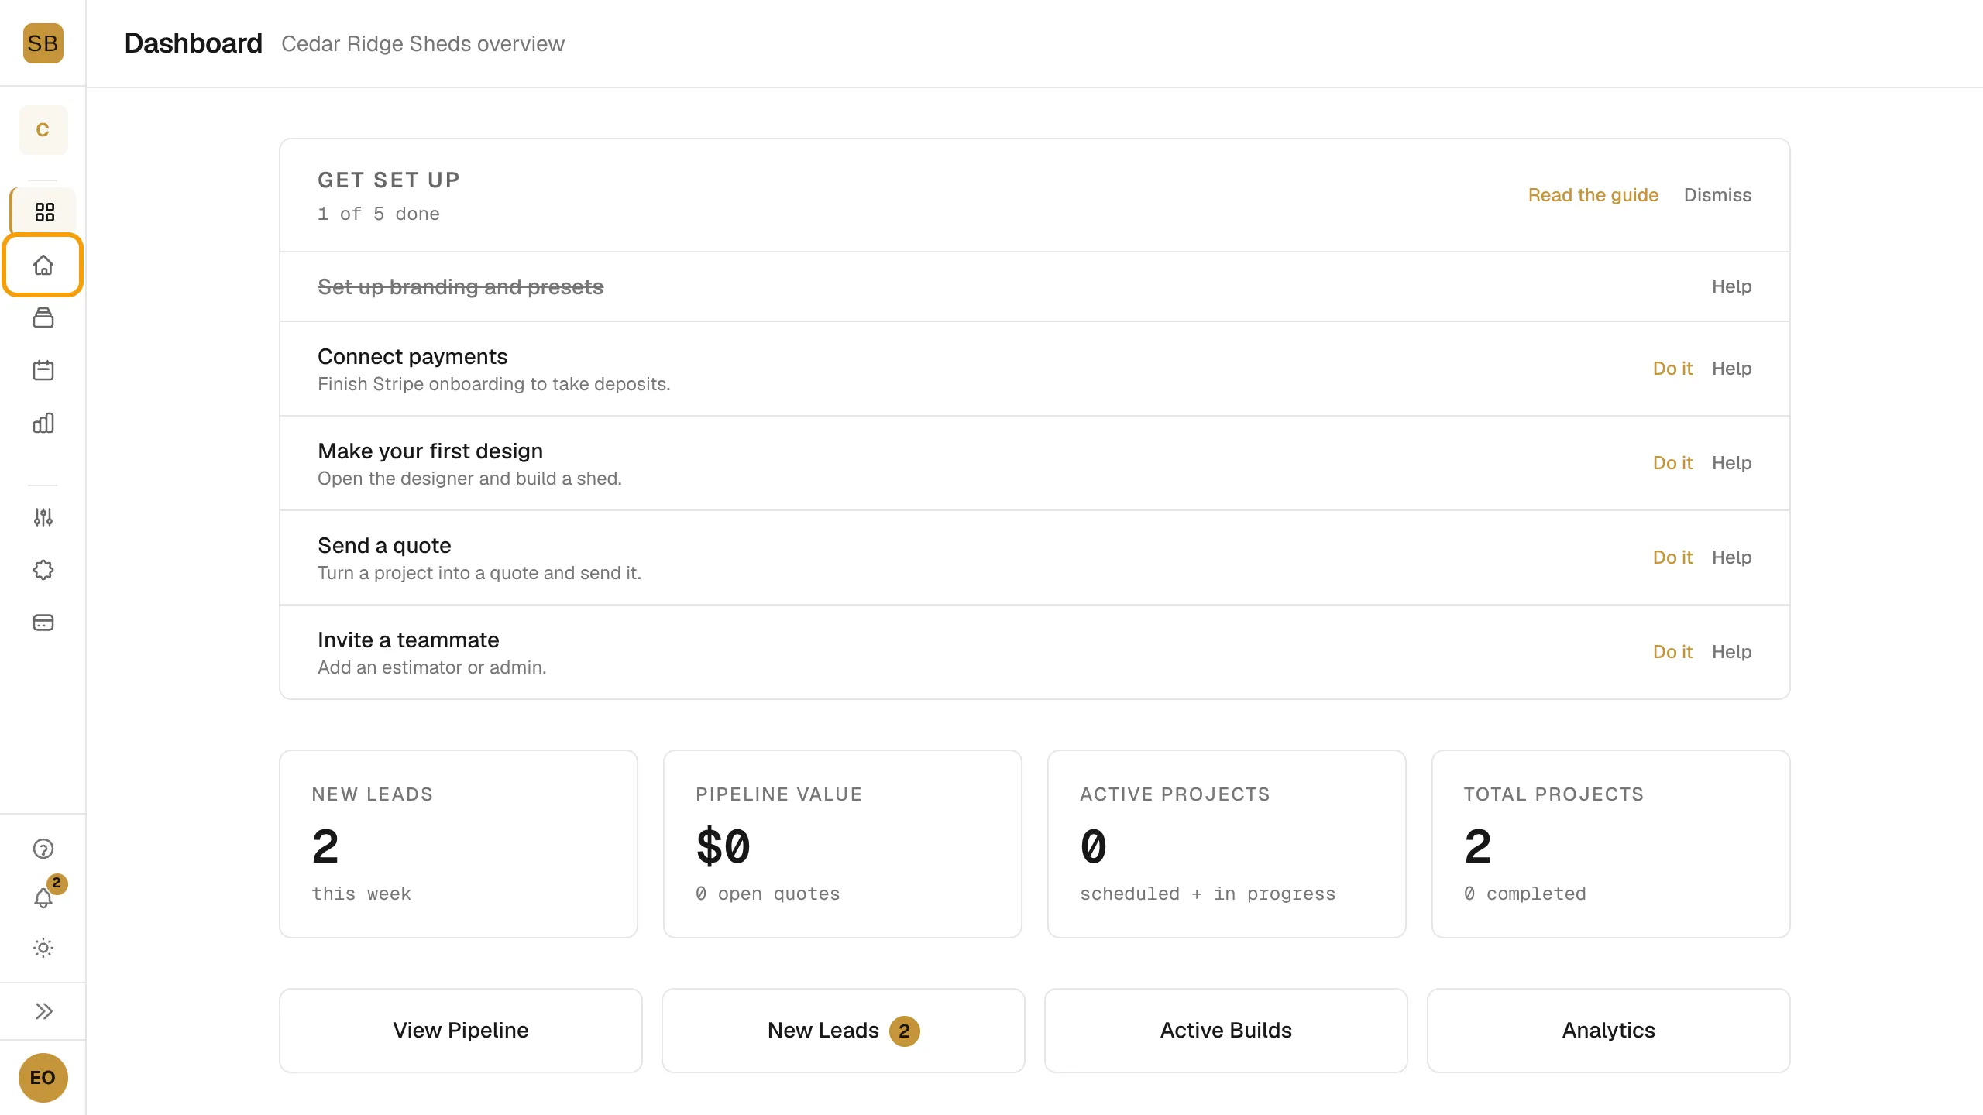Click Read the guide link
Screen dimensions: 1983x1115
coord(1593,195)
